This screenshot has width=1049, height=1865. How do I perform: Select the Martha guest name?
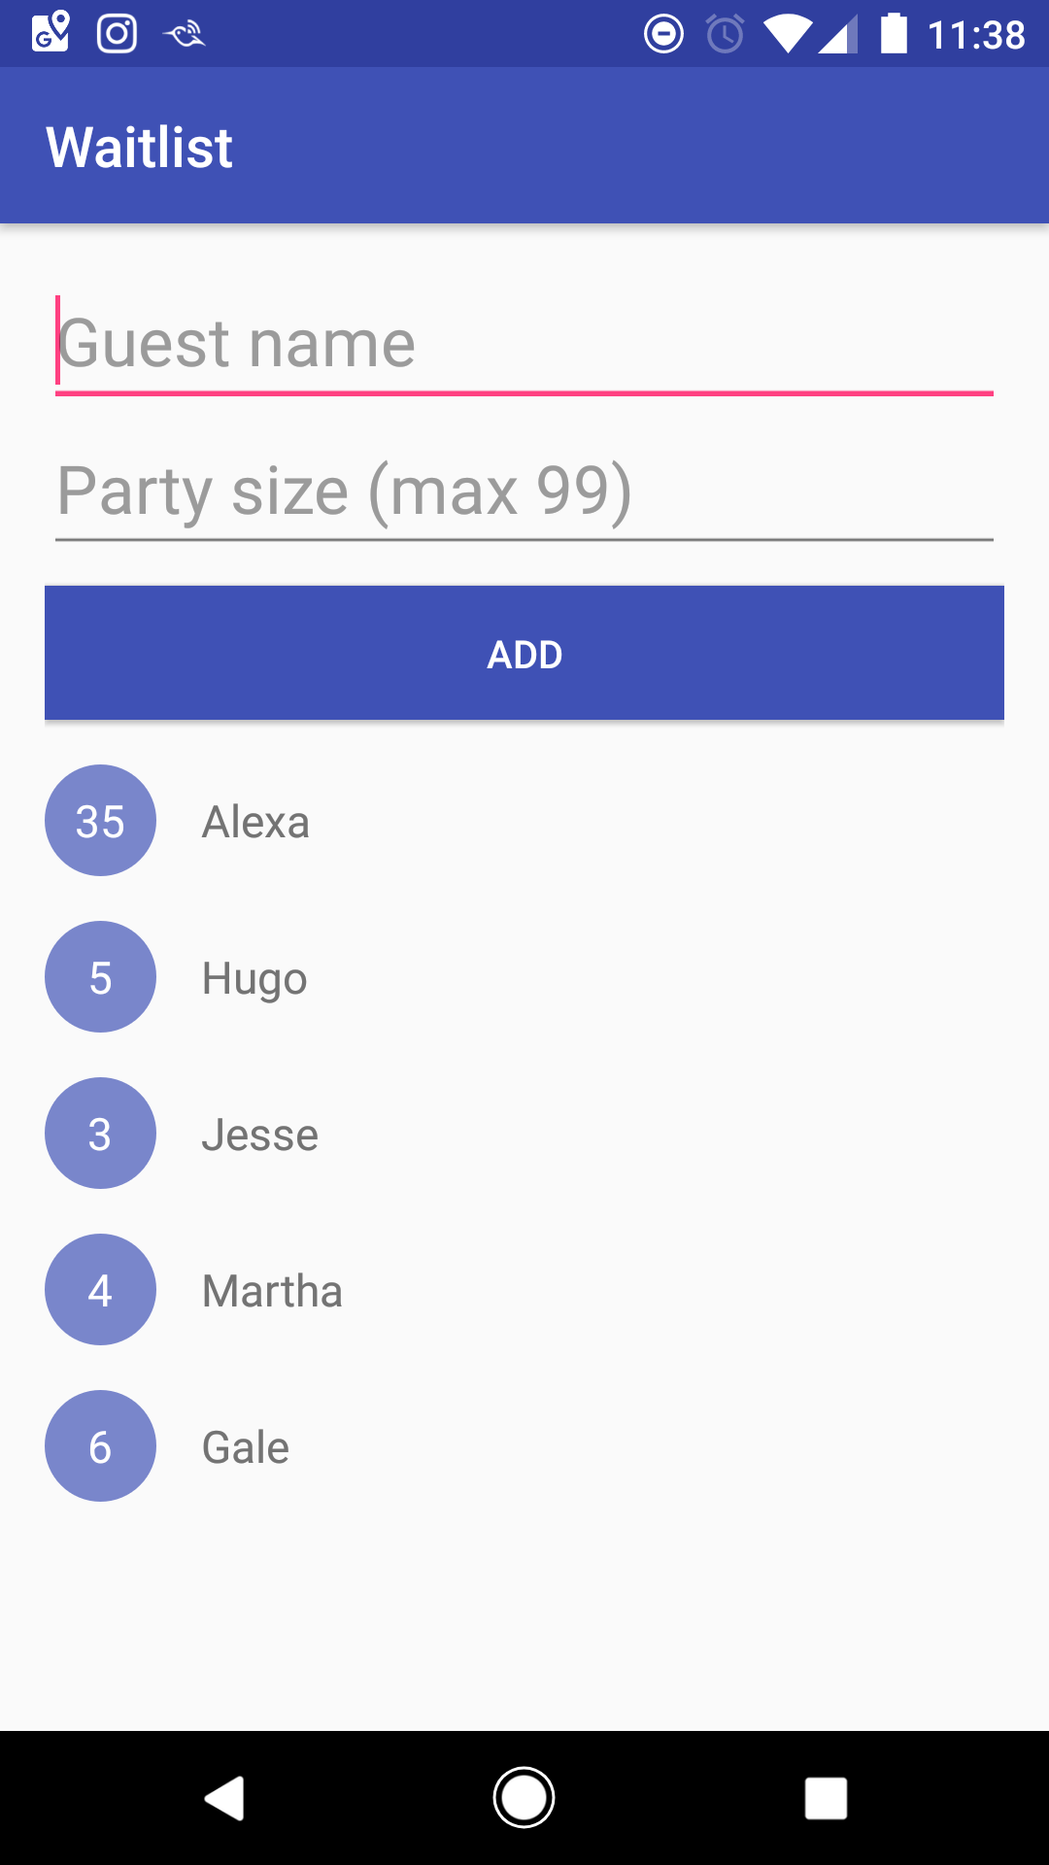(272, 1292)
